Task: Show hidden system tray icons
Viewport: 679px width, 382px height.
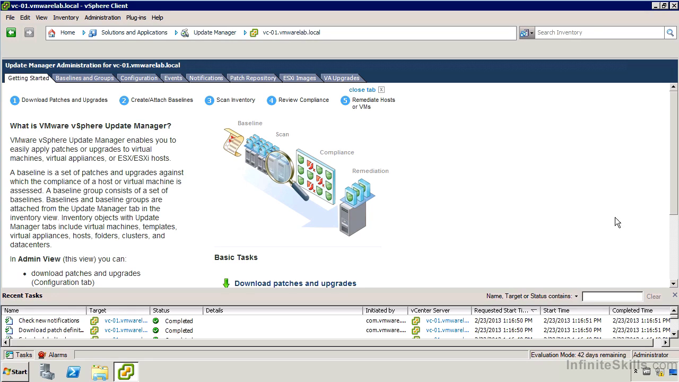Action: [x=636, y=371]
